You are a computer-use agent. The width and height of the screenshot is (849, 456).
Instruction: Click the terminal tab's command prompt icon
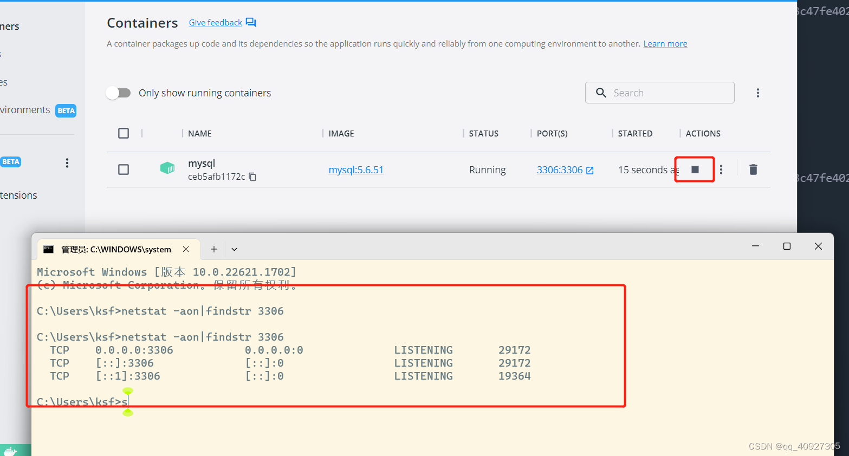pos(49,249)
